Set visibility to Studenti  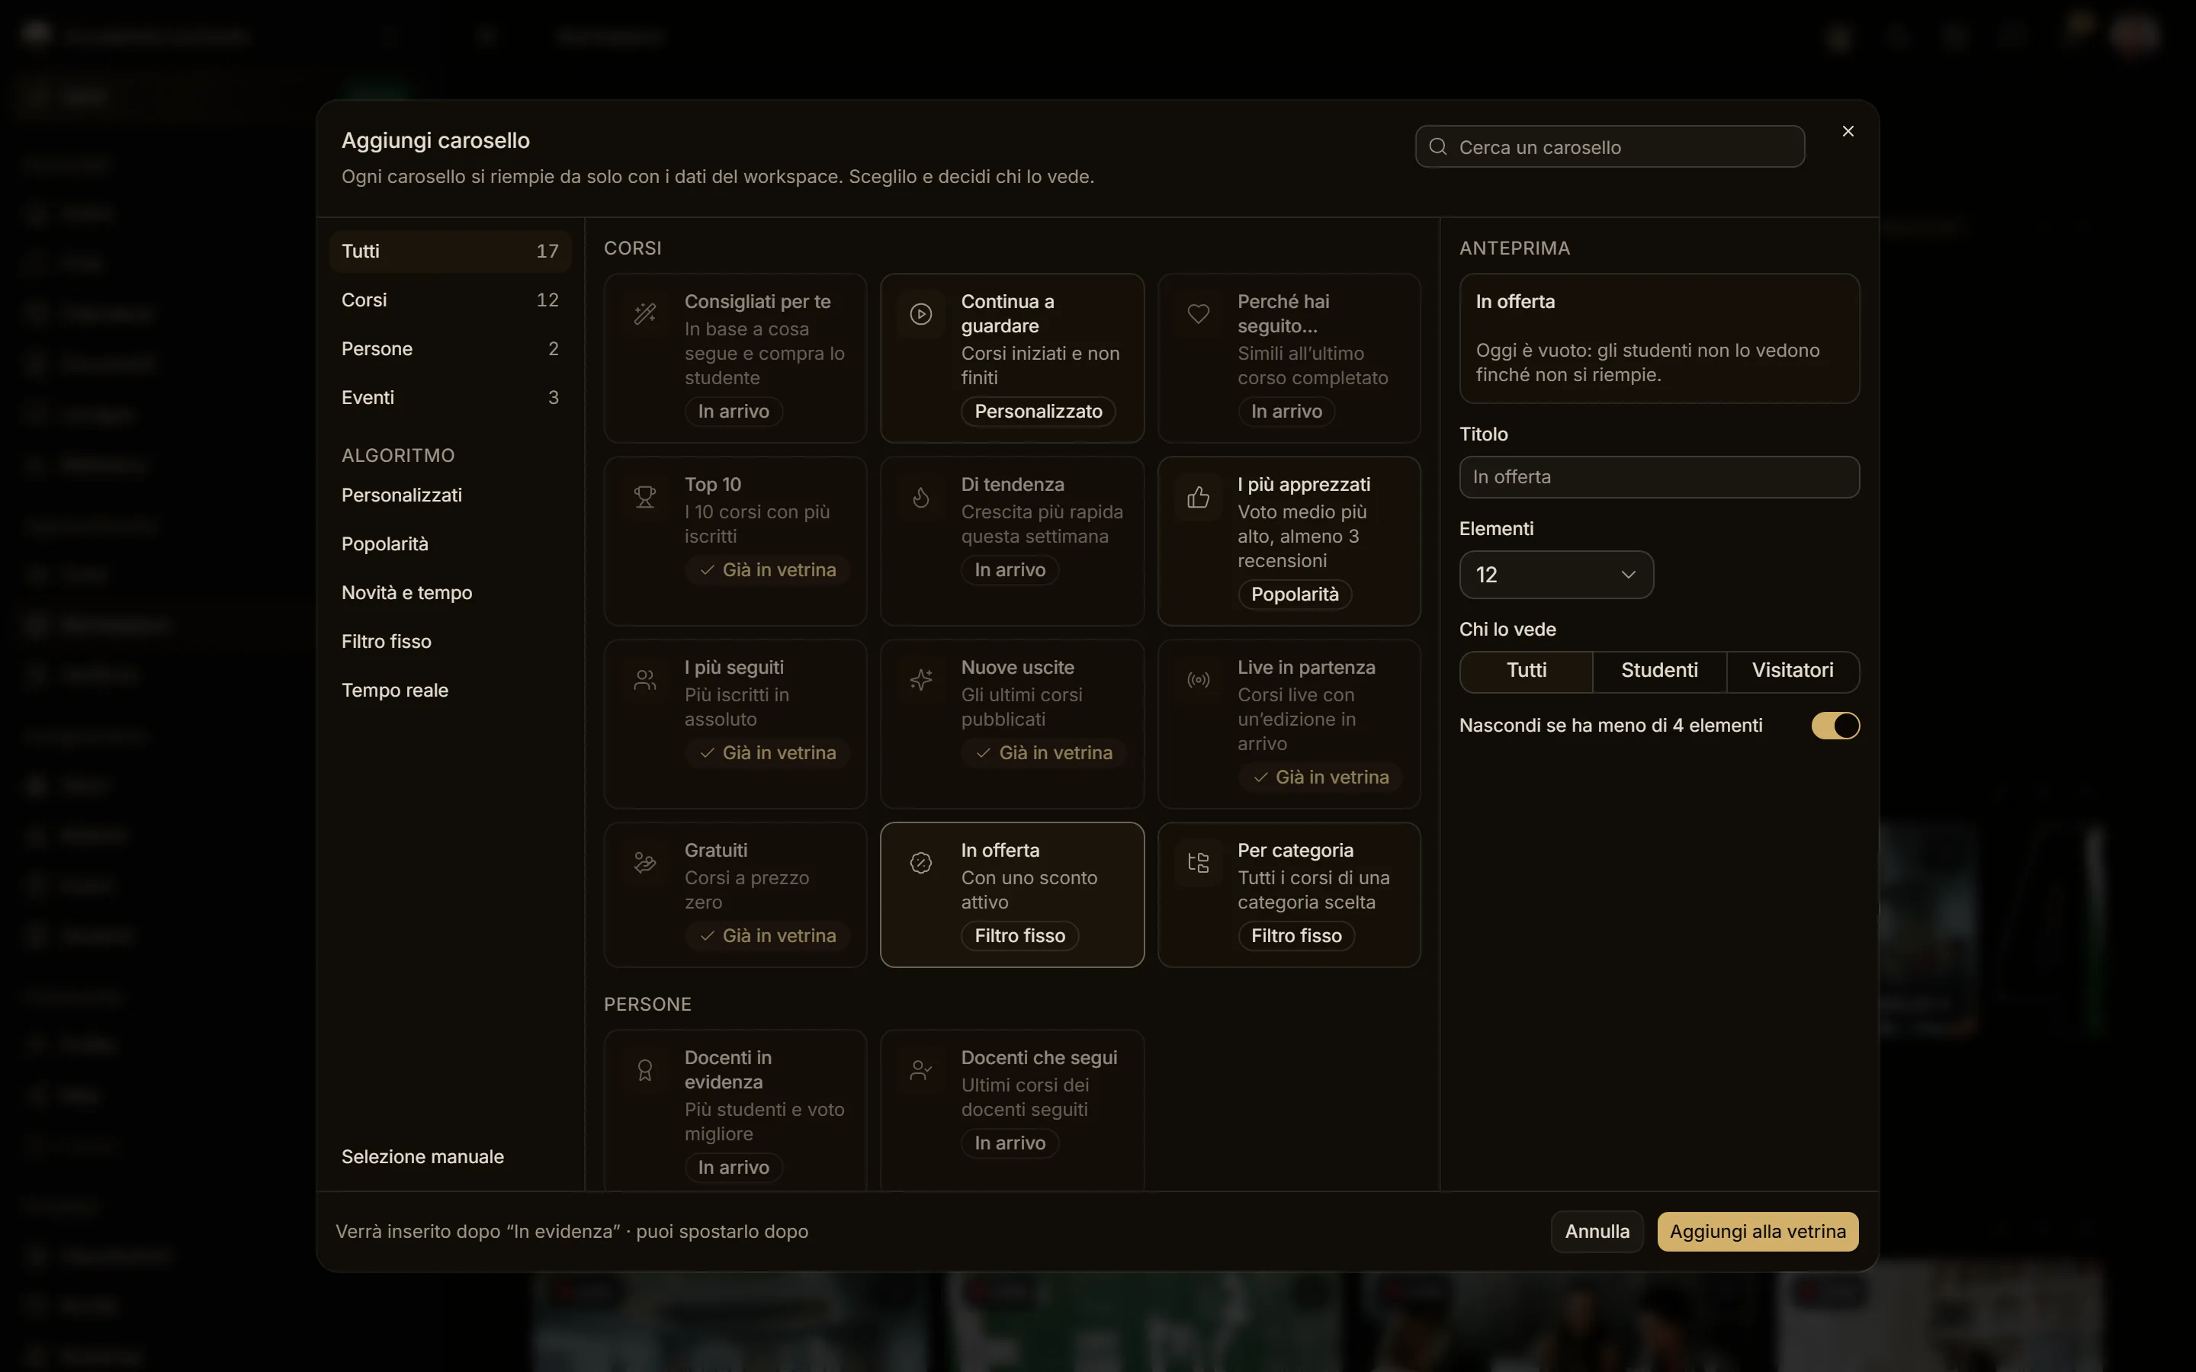pos(1658,671)
